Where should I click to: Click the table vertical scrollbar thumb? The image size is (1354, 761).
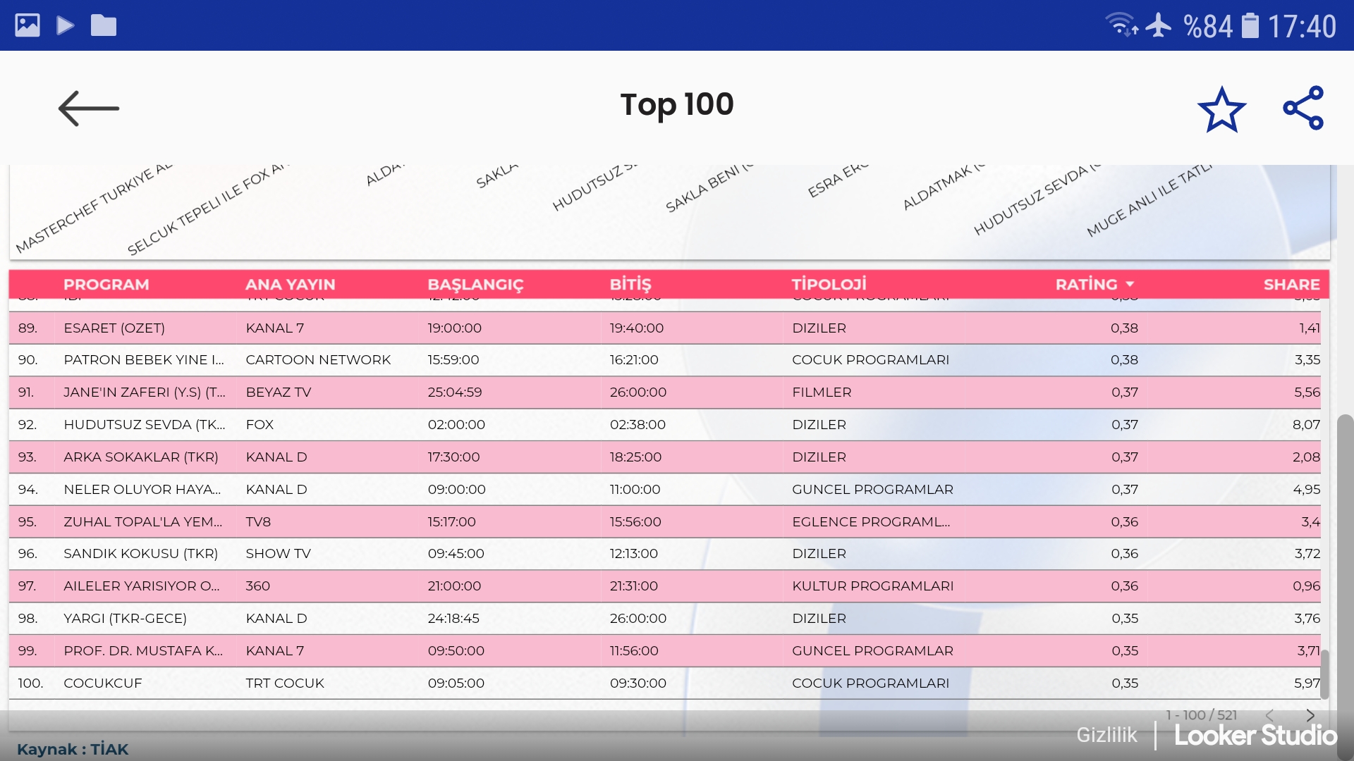point(1324,673)
